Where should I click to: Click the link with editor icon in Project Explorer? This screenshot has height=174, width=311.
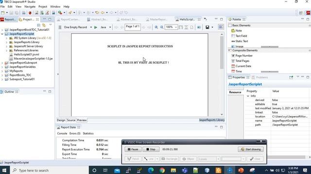click(44, 25)
